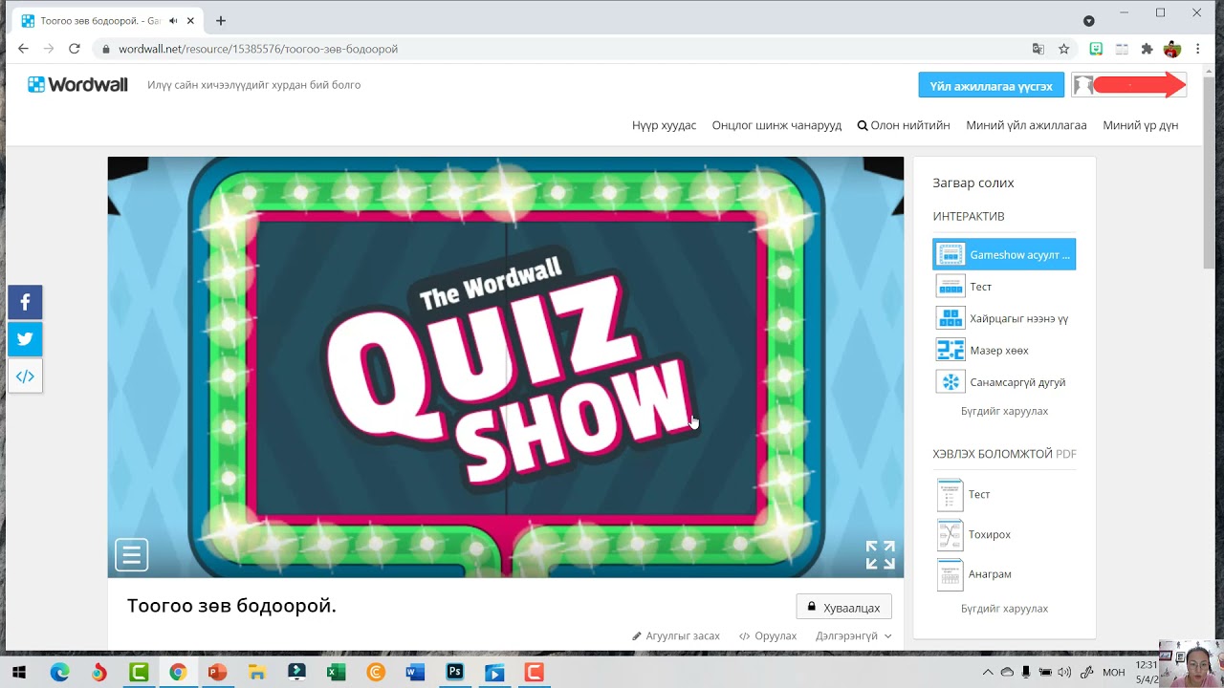Show all interactive templates link
1224x688 pixels.
pos(1004,411)
